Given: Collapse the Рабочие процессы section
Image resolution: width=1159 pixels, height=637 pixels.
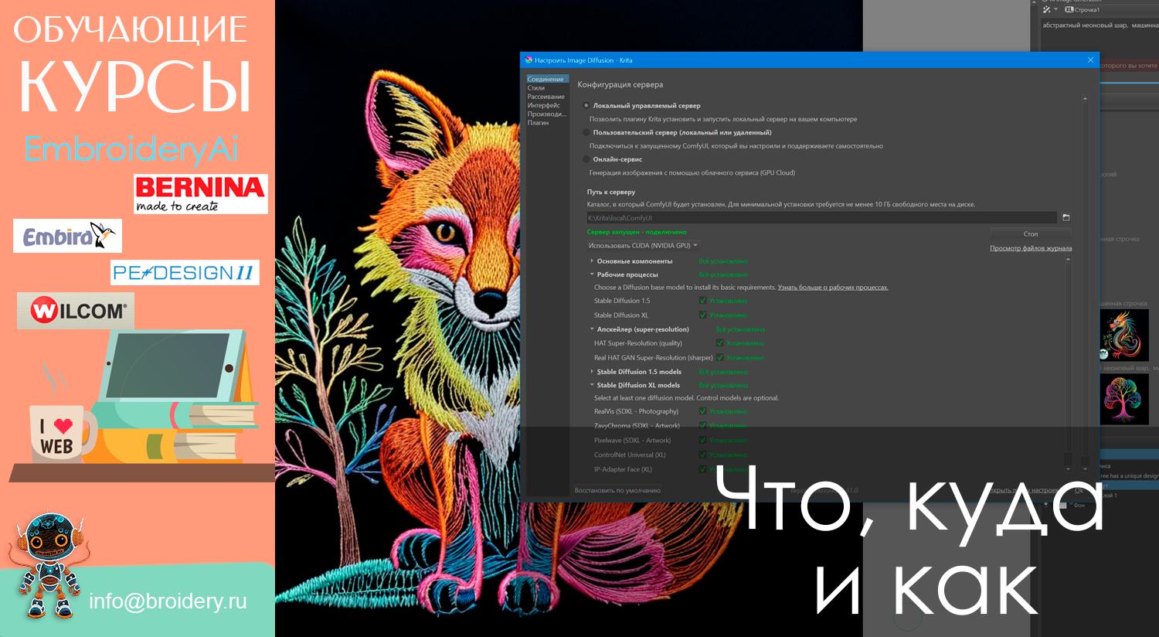Looking at the screenshot, I should [x=592, y=274].
